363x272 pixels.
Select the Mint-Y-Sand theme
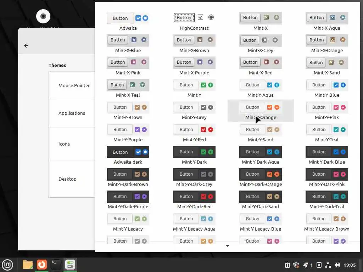point(261,133)
